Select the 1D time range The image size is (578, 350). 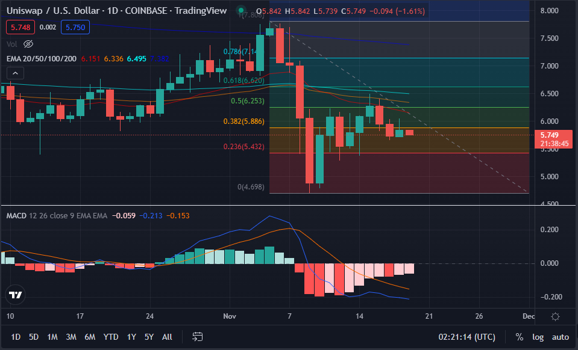16,337
